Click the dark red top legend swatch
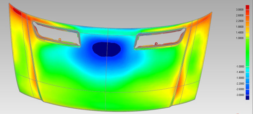Screen dimensions: 253x114 point(247,7)
